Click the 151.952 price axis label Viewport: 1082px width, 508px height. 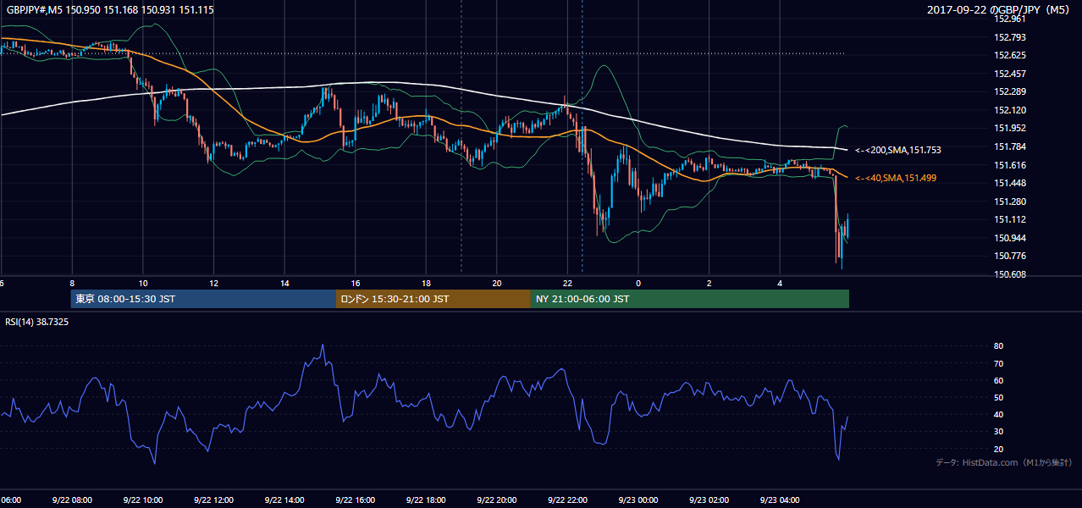point(1010,128)
